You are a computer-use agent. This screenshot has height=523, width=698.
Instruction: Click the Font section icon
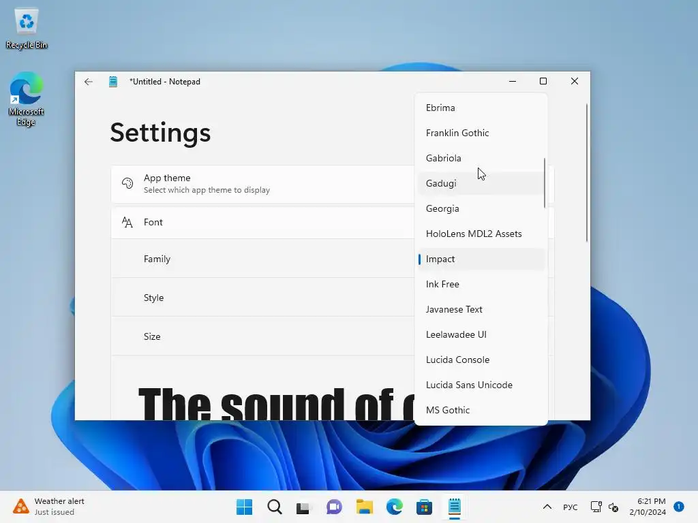click(x=127, y=222)
